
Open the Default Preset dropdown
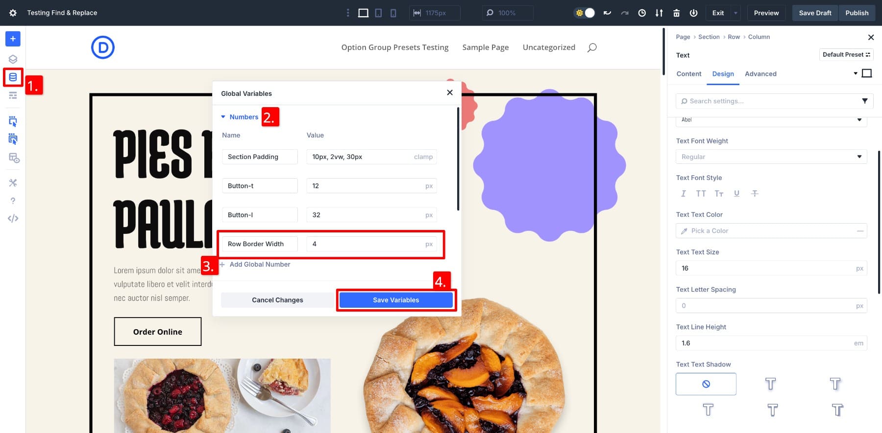point(846,55)
